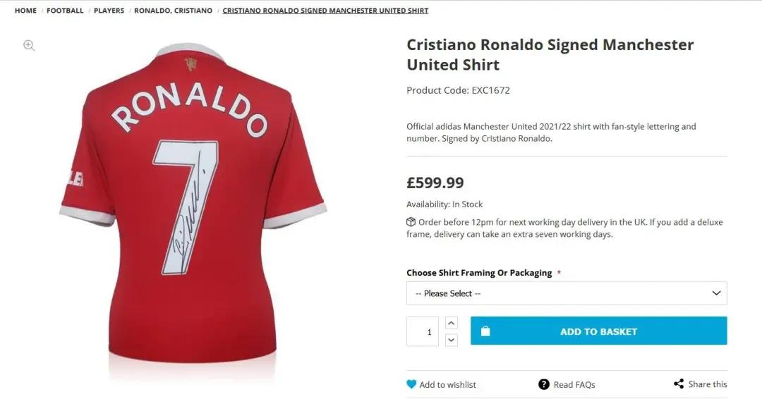The height and width of the screenshot is (399, 762).
Task: Click the question mark FAQ icon
Action: click(x=544, y=384)
